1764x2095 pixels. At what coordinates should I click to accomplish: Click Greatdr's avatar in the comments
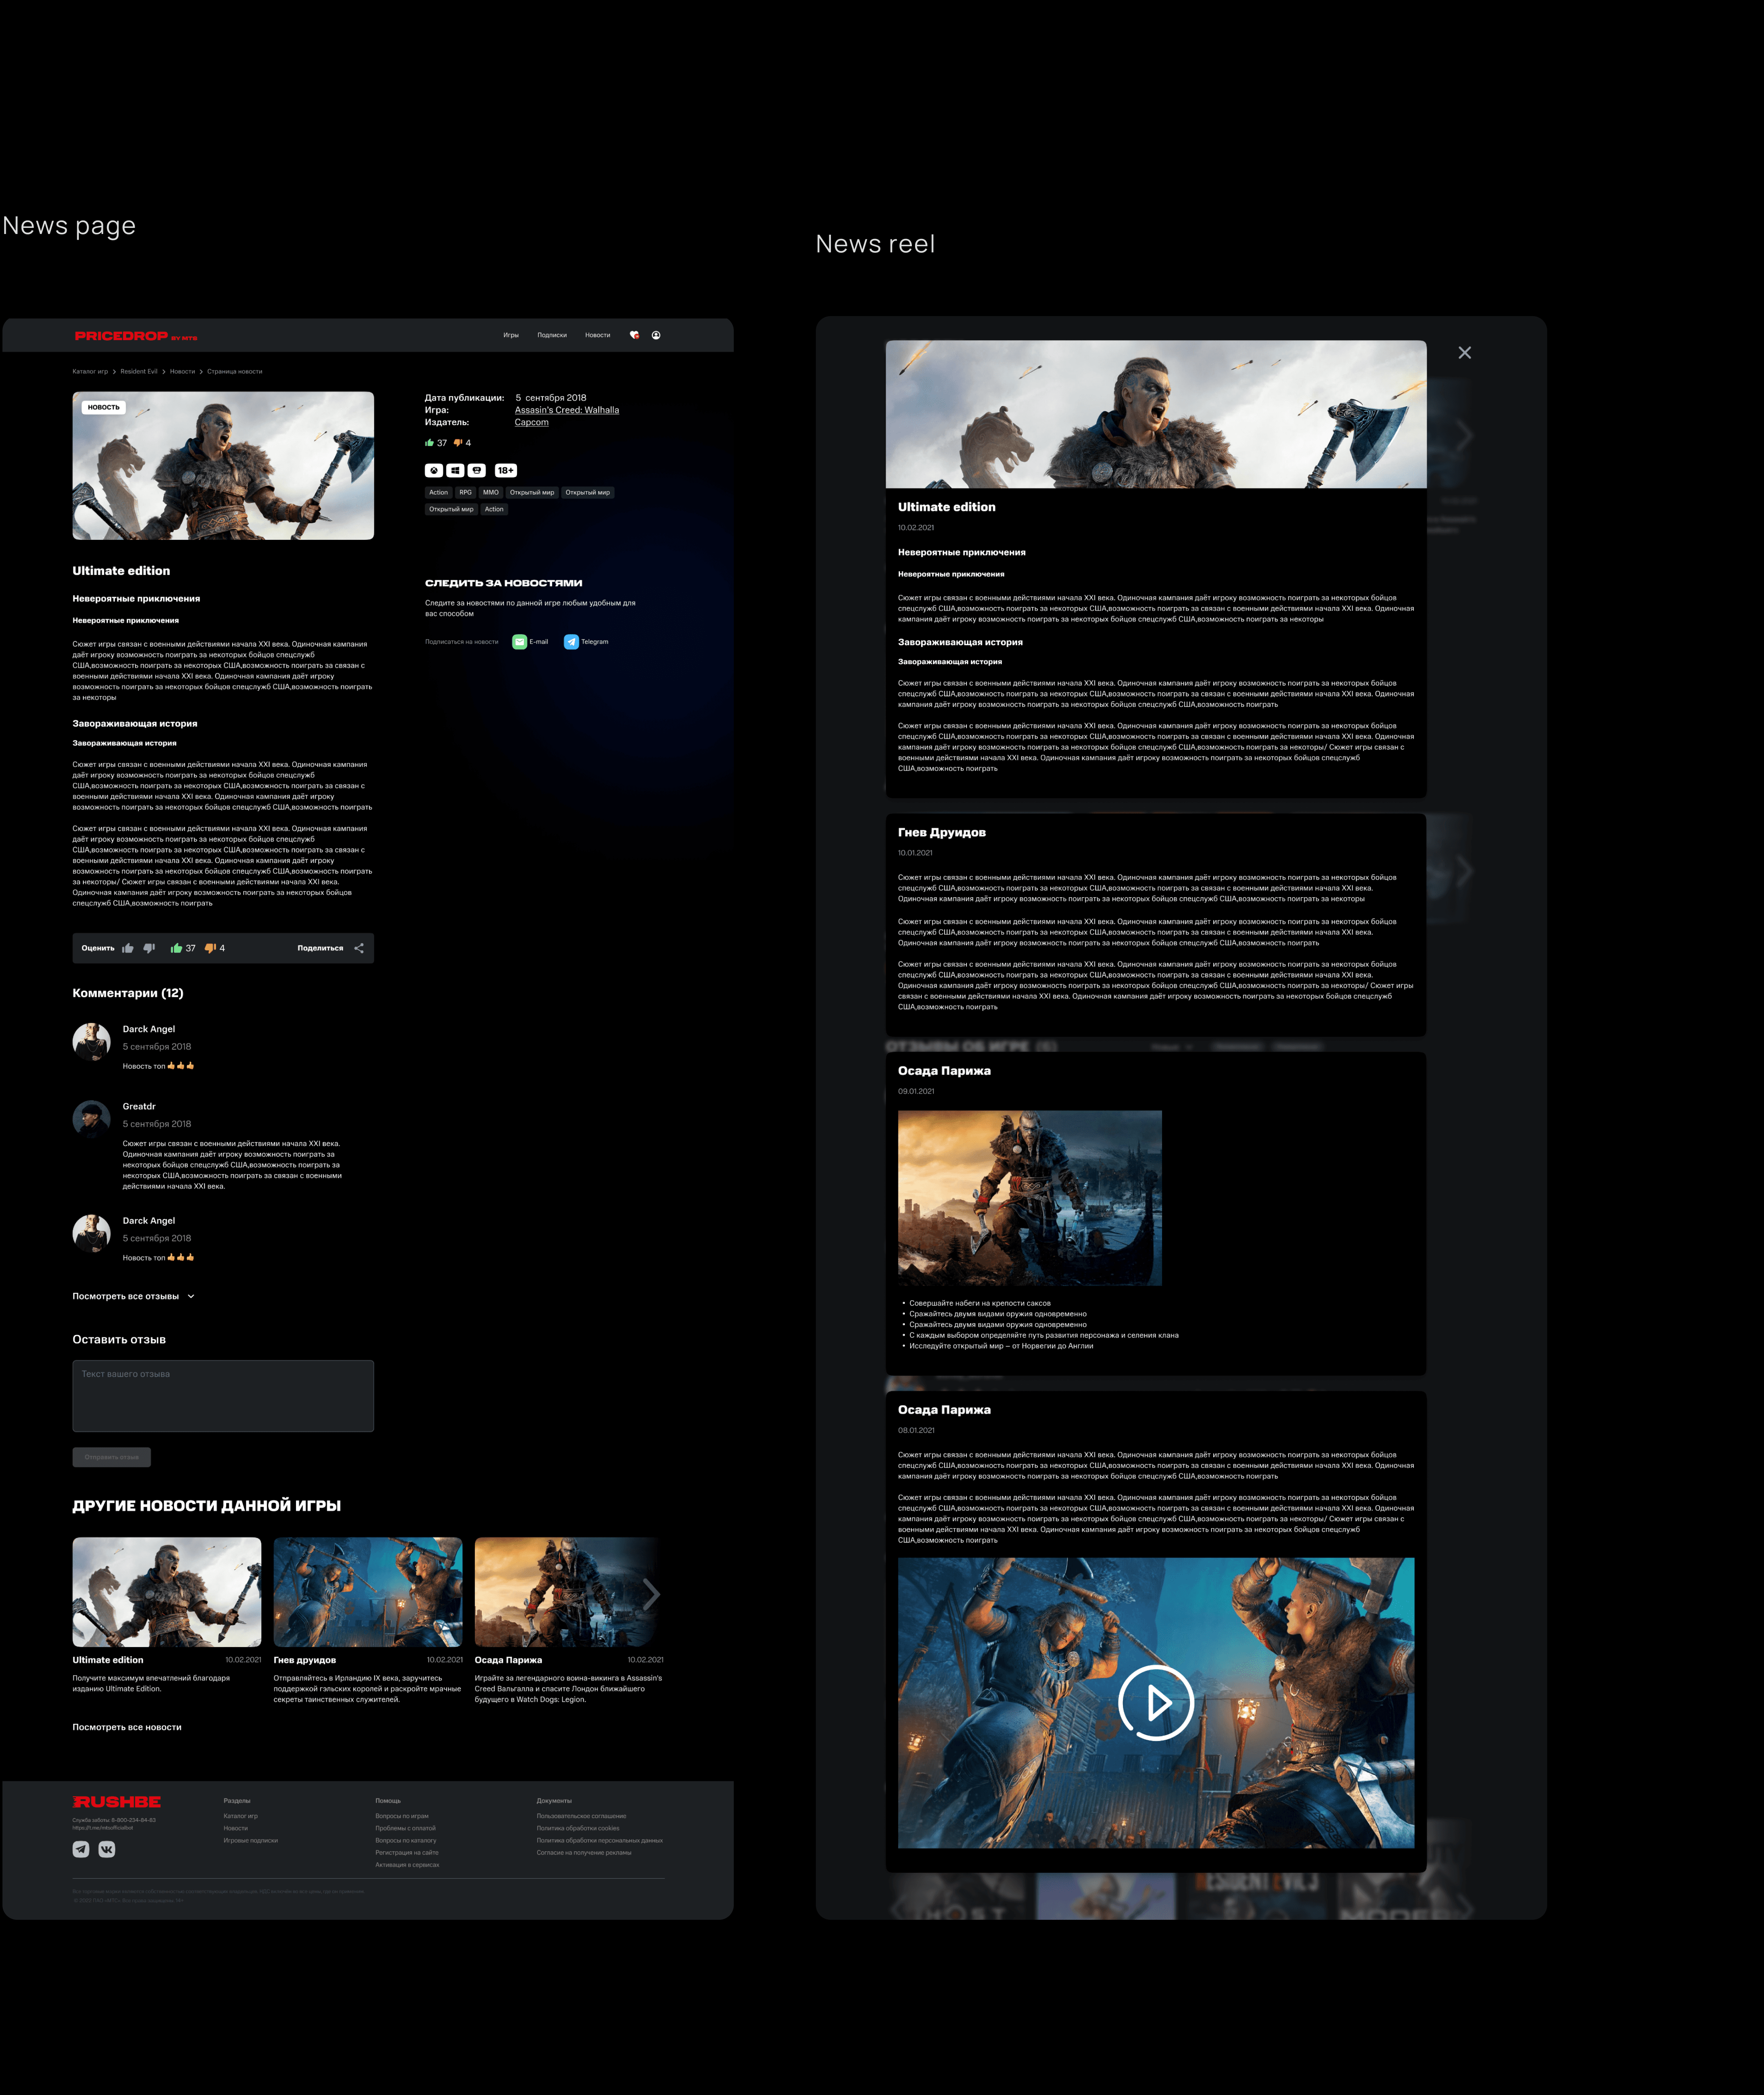(92, 1119)
